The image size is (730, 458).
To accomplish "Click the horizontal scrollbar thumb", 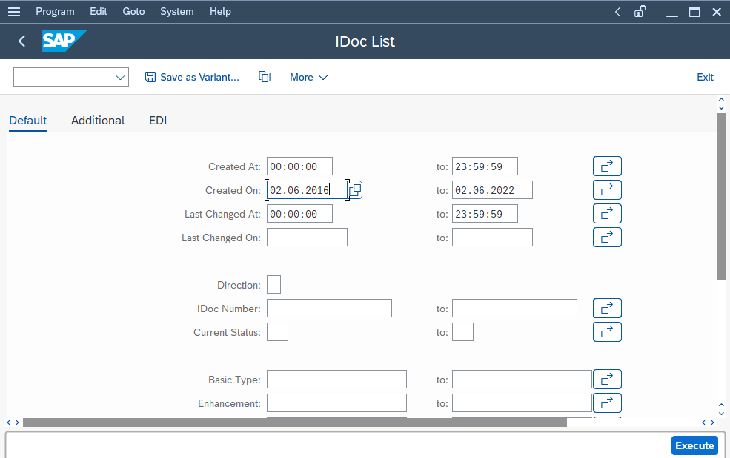I will [295, 422].
